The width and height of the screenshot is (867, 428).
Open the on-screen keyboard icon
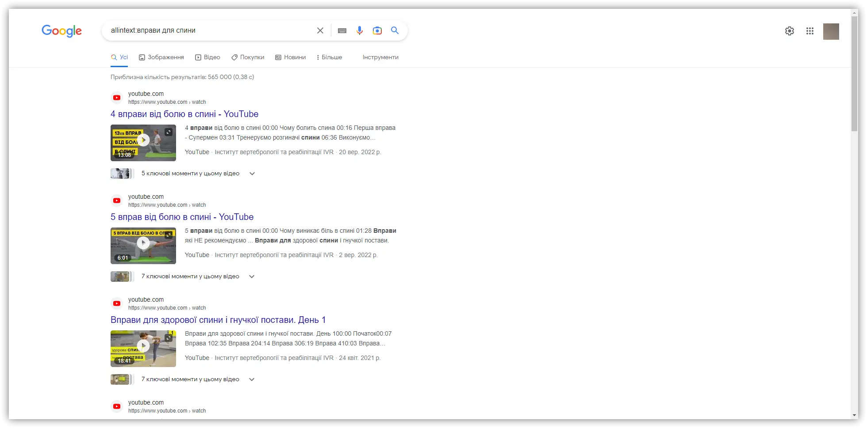342,30
